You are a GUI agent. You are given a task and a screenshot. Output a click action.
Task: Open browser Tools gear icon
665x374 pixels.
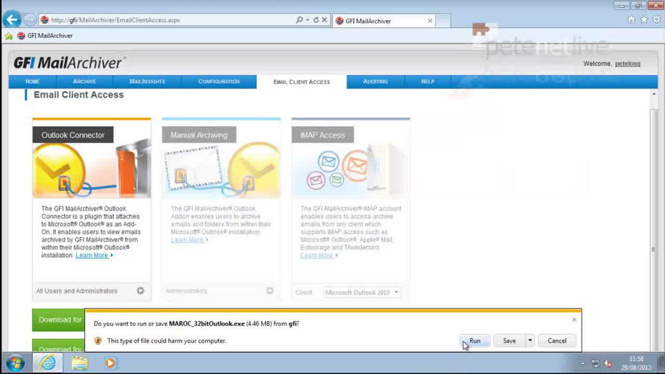coord(656,19)
